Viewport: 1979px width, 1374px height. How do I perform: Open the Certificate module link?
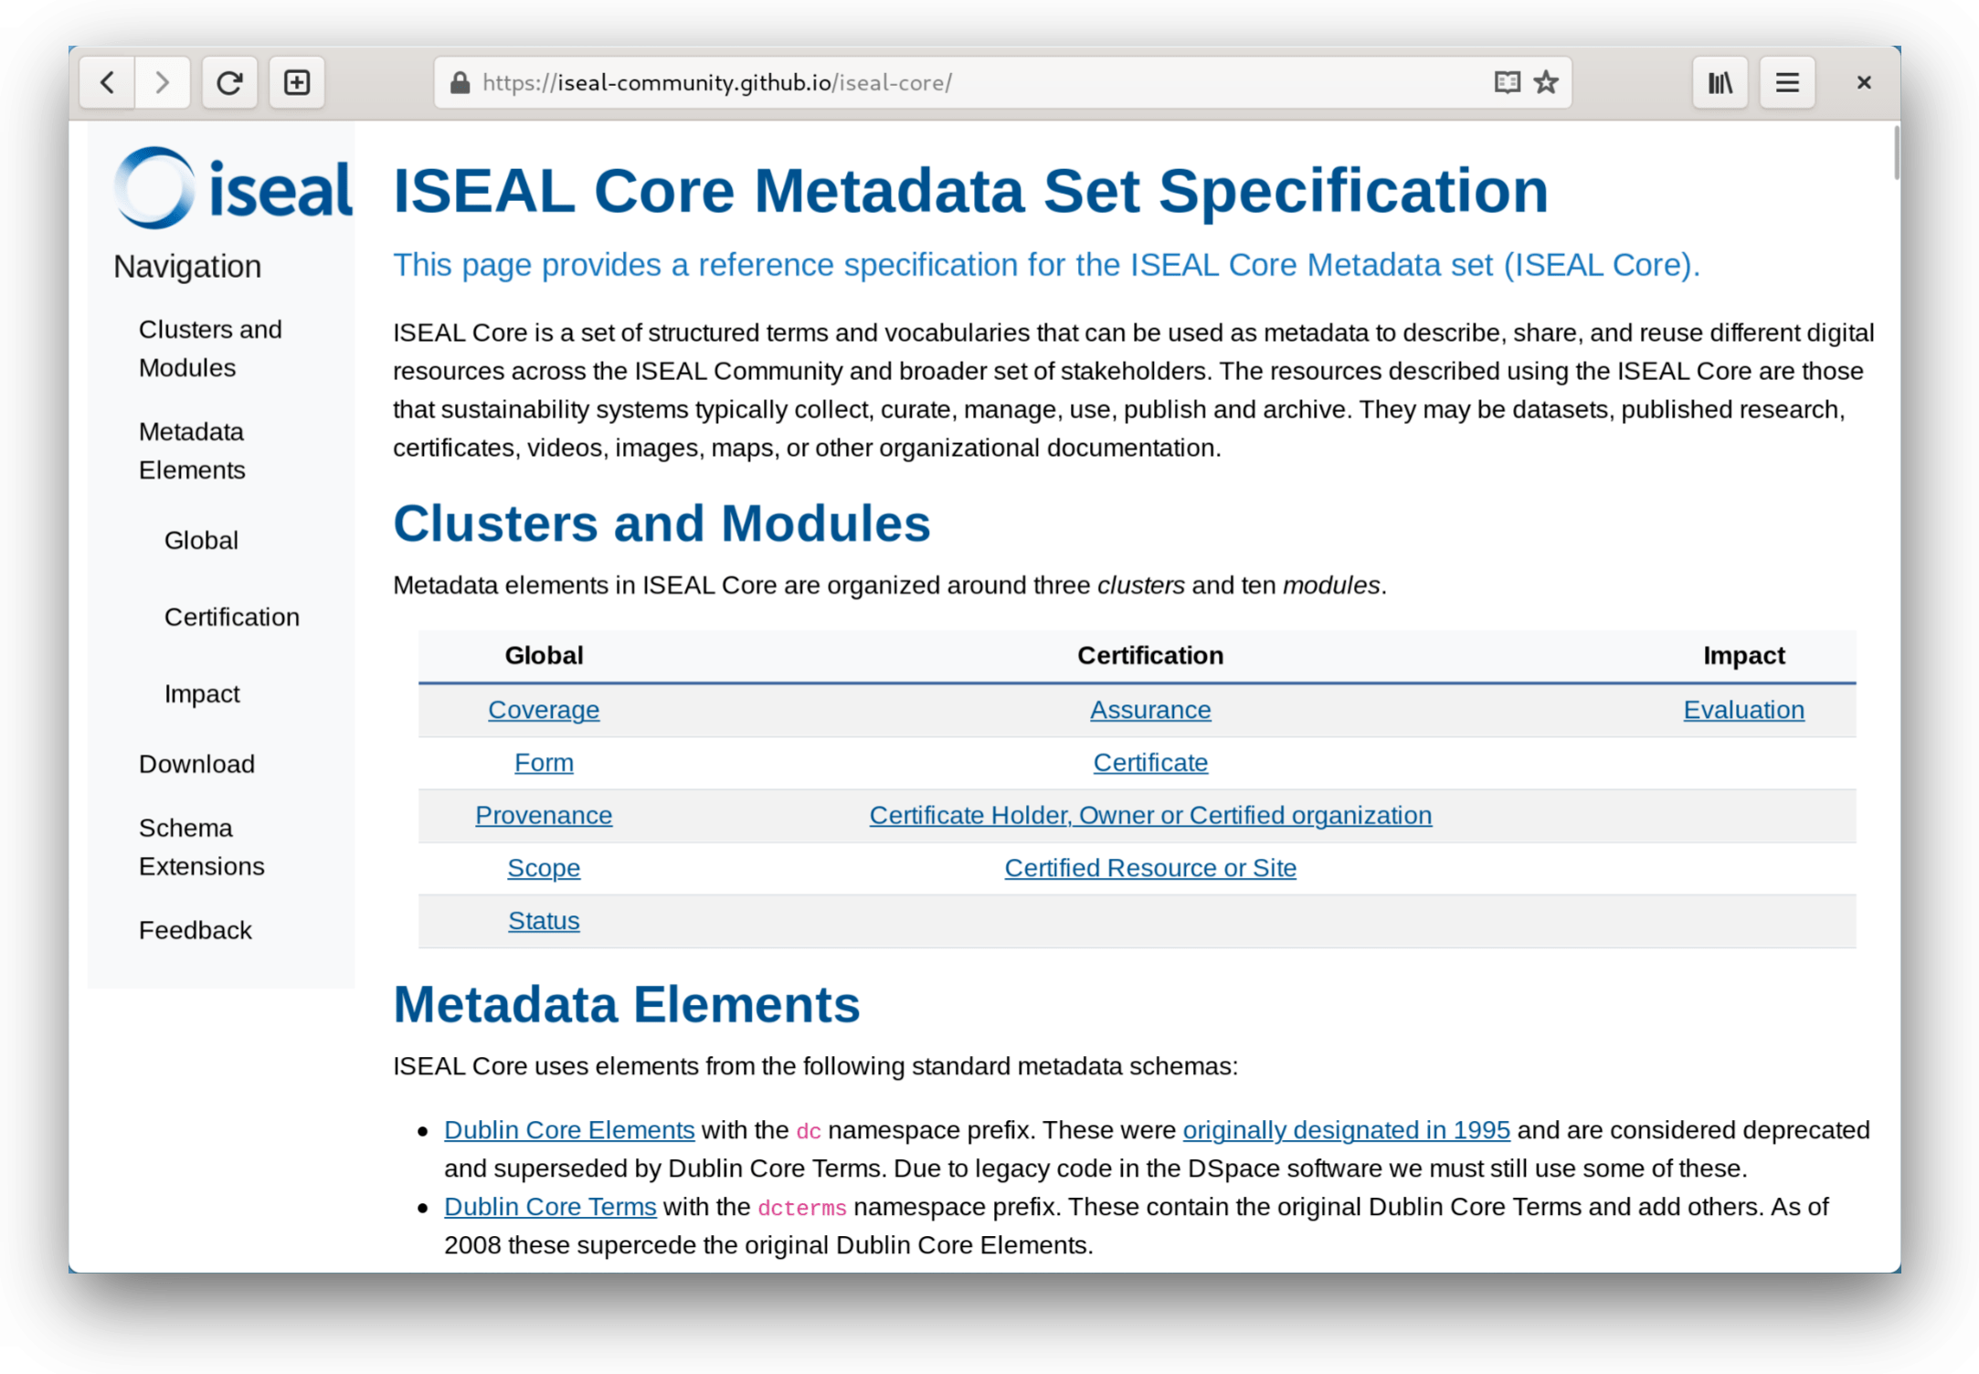tap(1150, 763)
